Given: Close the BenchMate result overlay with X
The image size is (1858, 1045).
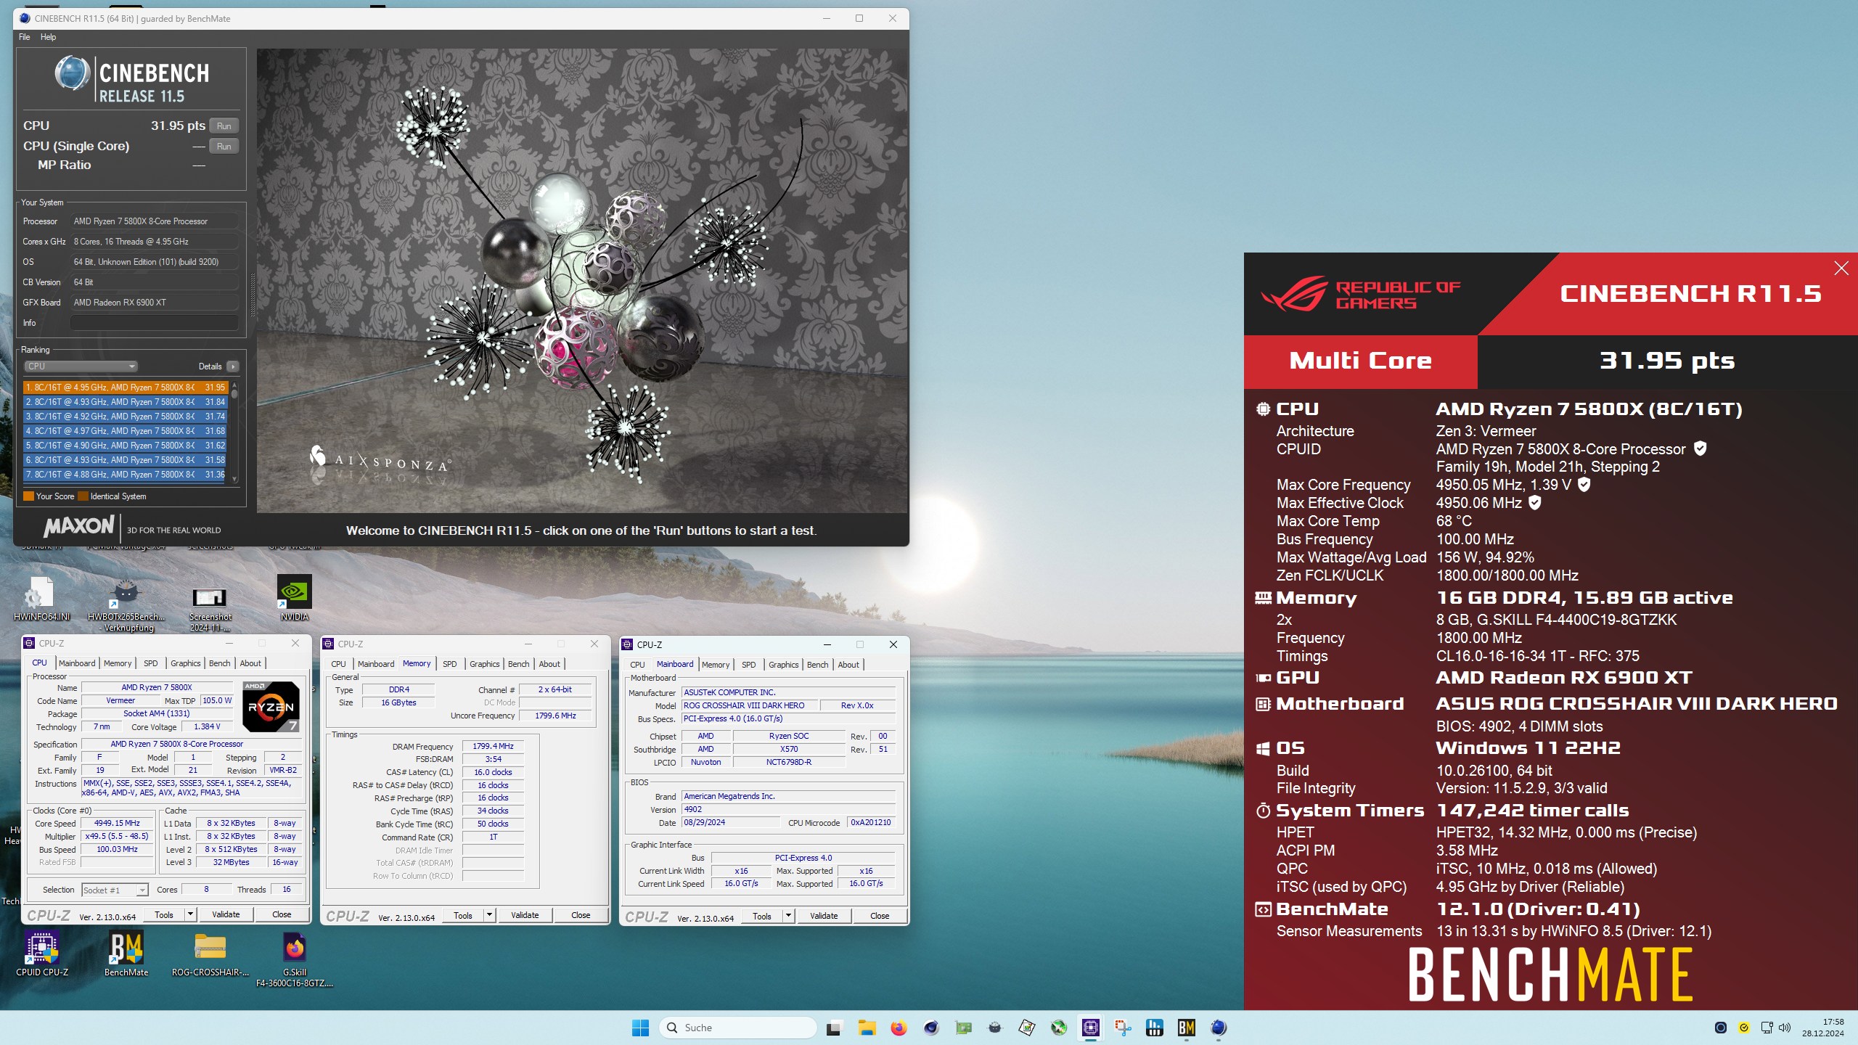Looking at the screenshot, I should 1841,269.
